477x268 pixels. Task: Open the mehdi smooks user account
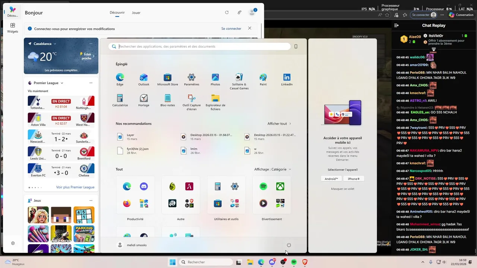point(132,245)
